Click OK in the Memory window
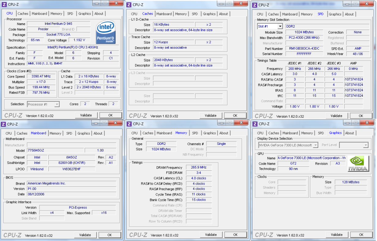Viewport: 377px width, 241px height. (236, 235)
